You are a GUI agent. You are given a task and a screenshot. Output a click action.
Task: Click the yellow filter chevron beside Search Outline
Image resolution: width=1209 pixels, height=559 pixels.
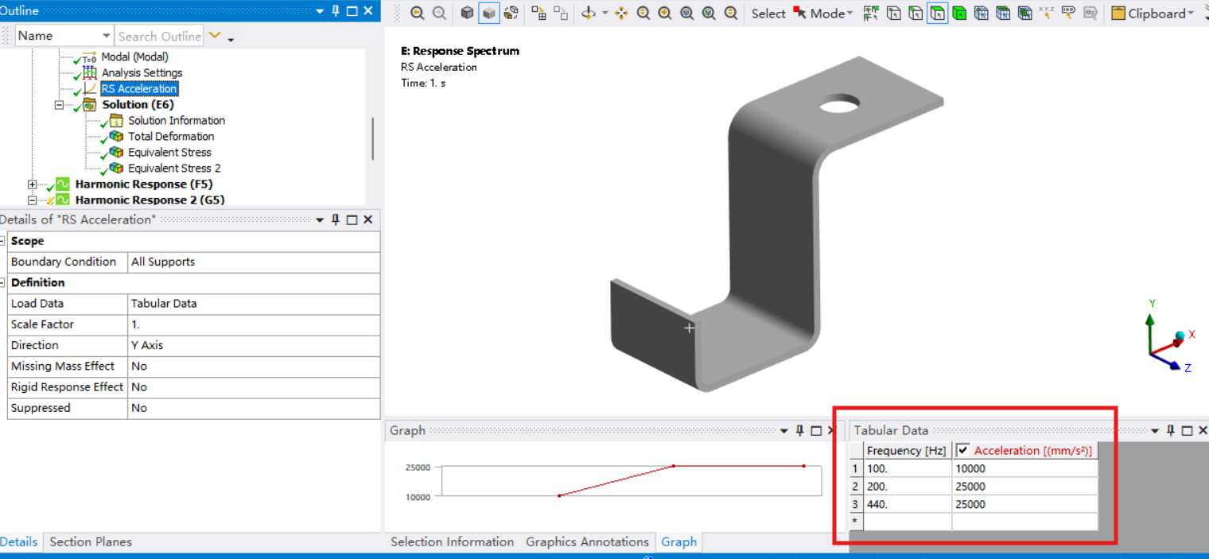tap(215, 36)
